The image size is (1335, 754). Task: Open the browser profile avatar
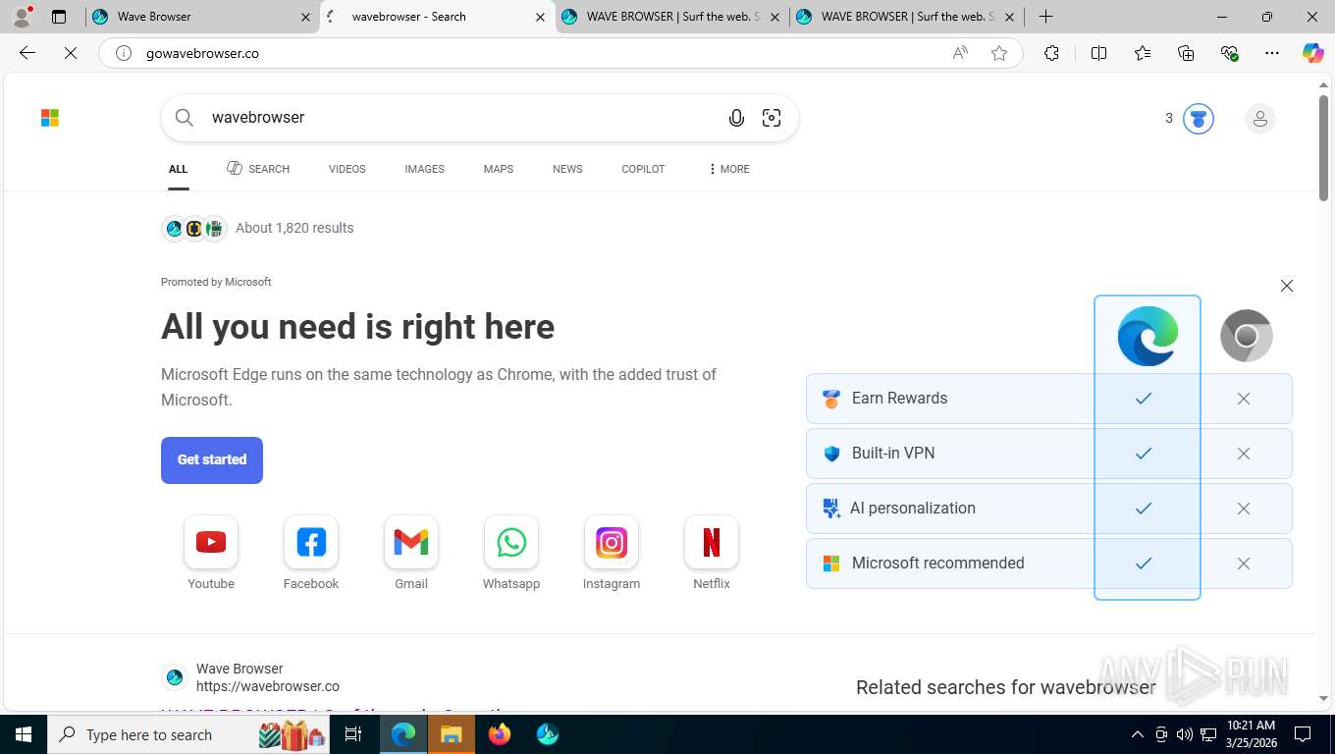click(x=22, y=17)
